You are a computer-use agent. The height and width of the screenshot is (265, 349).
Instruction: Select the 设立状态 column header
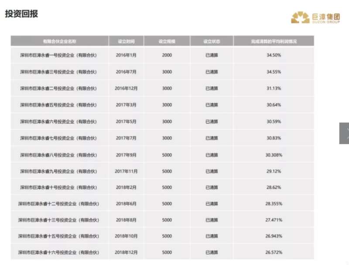(x=212, y=41)
